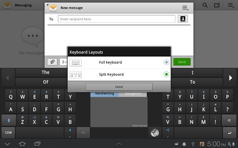Viewport: 238px width, 148px height.
Task: Tap the U key
Action: tap(192, 95)
